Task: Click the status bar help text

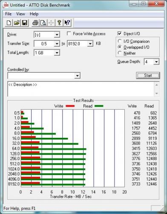Action: [x=19, y=208]
